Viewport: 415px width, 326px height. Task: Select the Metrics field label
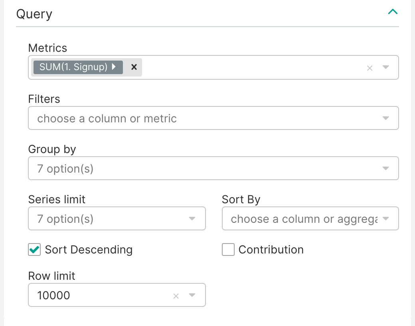click(47, 48)
